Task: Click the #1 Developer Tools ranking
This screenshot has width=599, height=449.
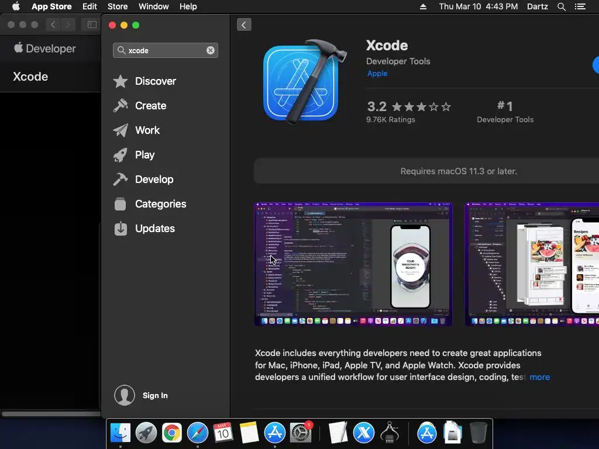Action: pyautogui.click(x=505, y=112)
